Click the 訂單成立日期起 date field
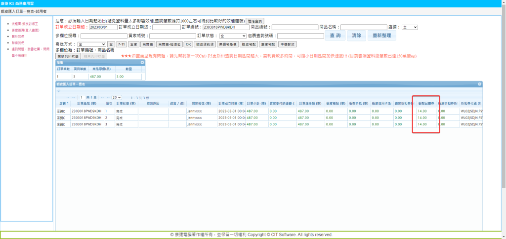 (103, 27)
